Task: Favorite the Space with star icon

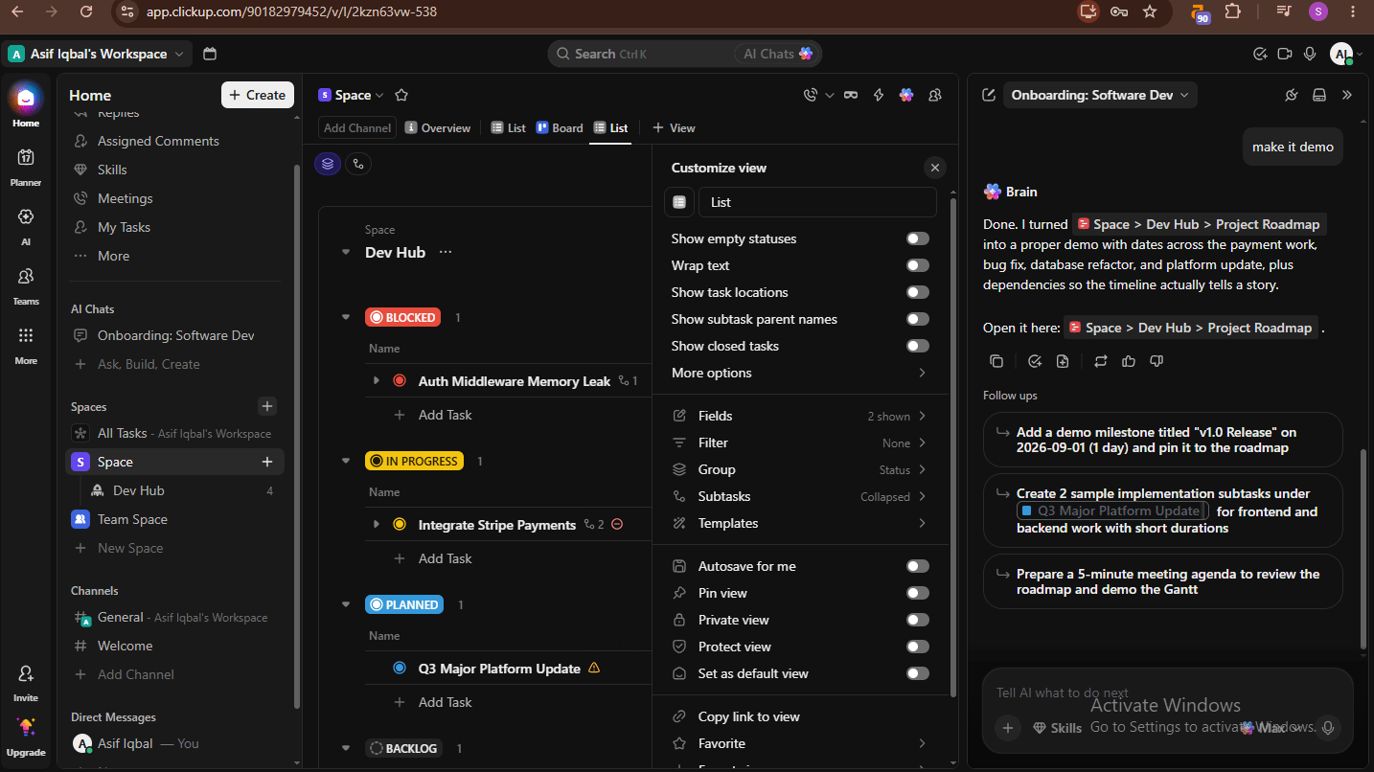Action: pyautogui.click(x=401, y=95)
